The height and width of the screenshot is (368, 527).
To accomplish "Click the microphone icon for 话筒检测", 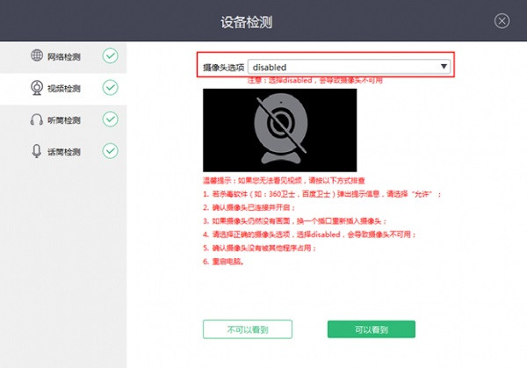I will (x=37, y=151).
